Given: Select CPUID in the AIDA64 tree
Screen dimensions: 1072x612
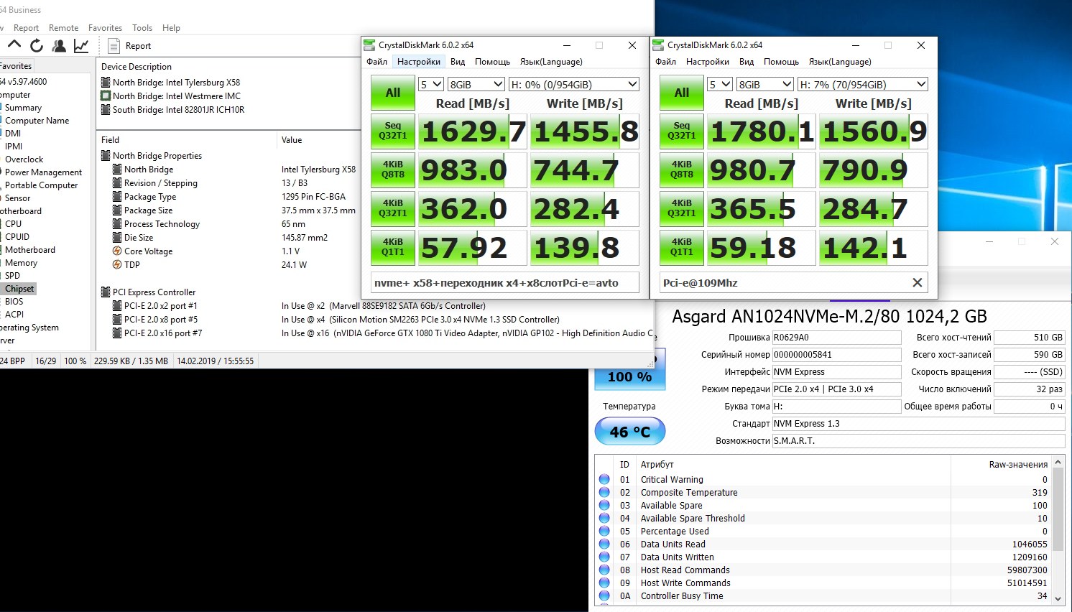Looking at the screenshot, I should click(x=17, y=237).
